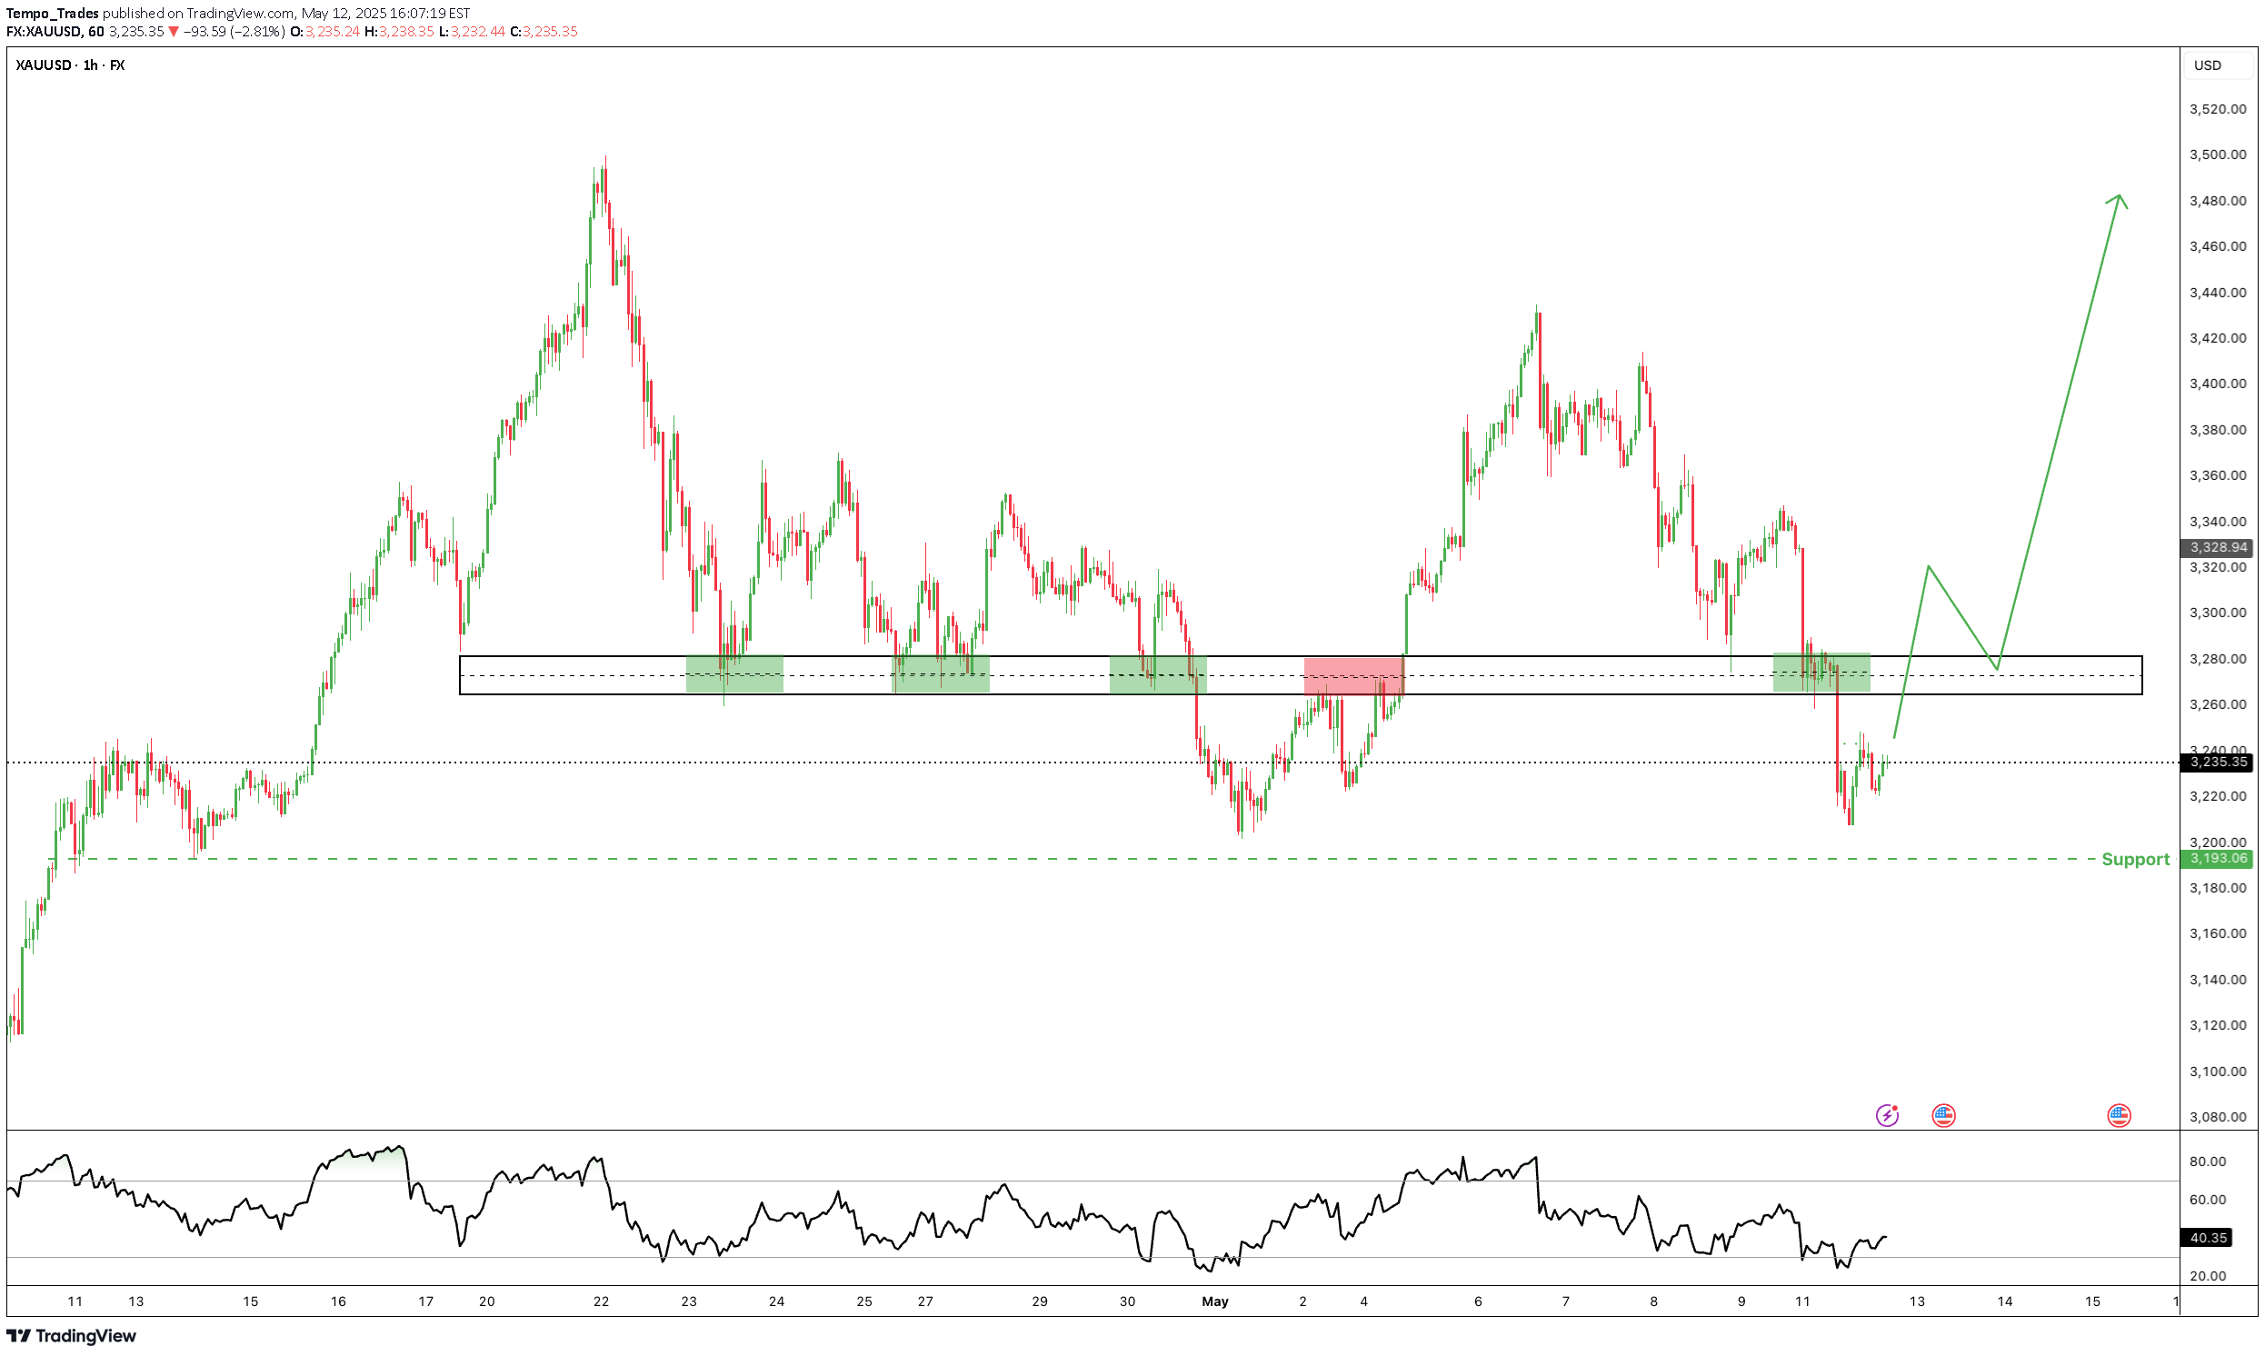Click date 17 on the time axis
This screenshot has width=2265, height=1356.
(425, 1302)
